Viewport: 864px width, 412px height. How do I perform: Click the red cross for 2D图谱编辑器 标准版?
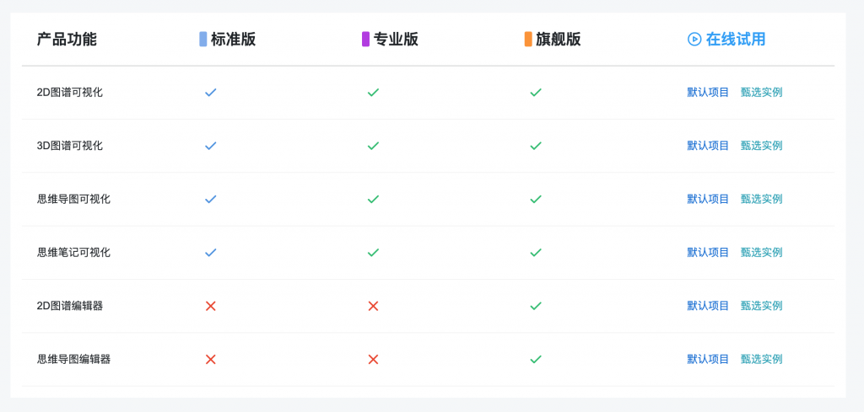[x=210, y=306]
